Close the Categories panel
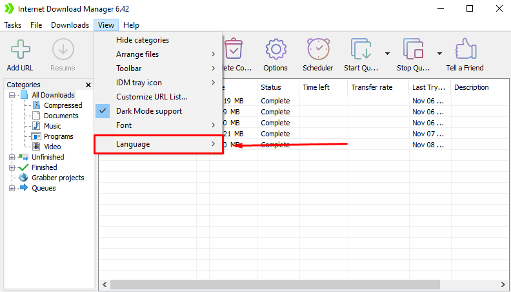 tap(88, 85)
